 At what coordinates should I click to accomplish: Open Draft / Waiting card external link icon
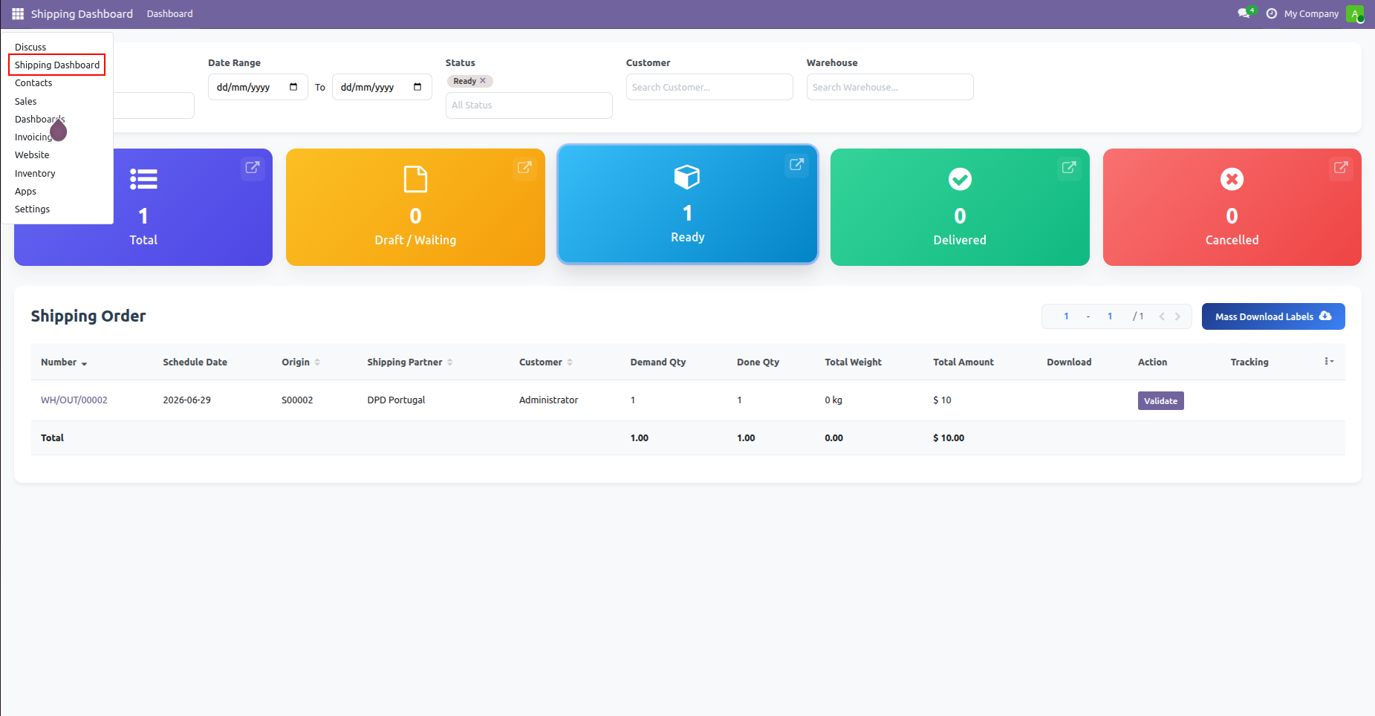pyautogui.click(x=524, y=167)
